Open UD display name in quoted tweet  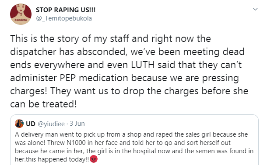click(x=31, y=124)
